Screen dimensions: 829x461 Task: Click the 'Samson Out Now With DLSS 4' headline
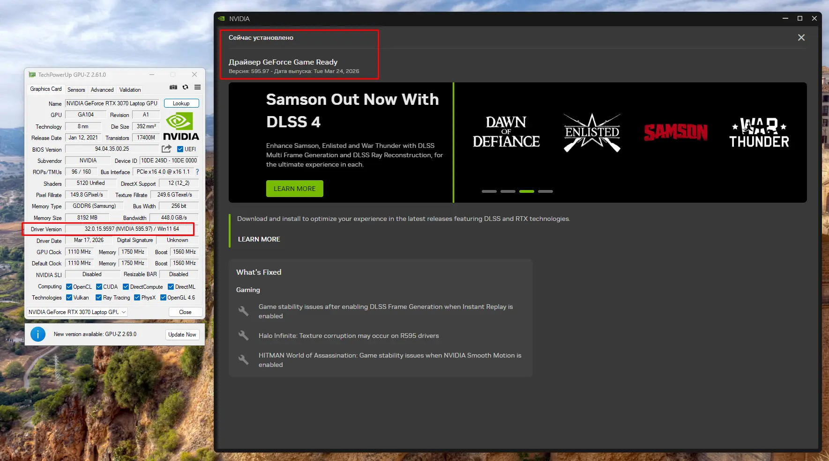click(x=352, y=110)
